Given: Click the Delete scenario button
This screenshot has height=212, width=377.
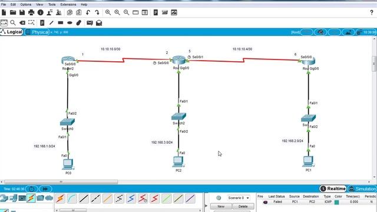Looking at the screenshot, I should (243, 206).
